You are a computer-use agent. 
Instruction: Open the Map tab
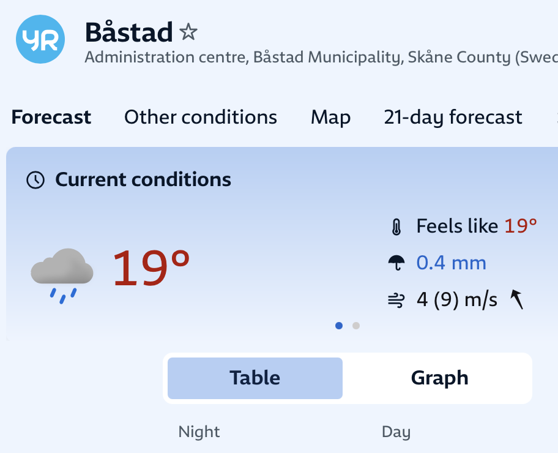330,117
